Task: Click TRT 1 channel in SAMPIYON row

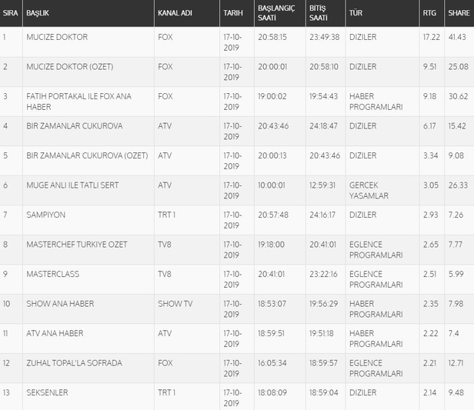Action: pyautogui.click(x=166, y=215)
